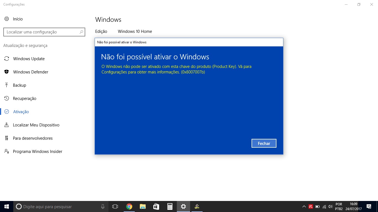
Task: Click the Edição label
Action: [101, 31]
